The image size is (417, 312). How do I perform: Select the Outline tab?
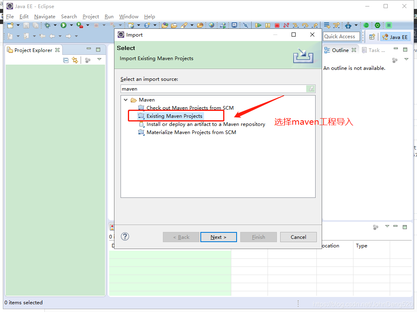tap(340, 50)
